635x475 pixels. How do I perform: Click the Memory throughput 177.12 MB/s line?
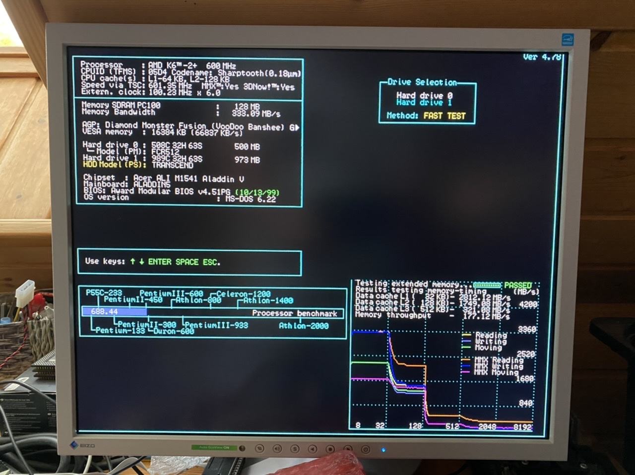click(433, 315)
